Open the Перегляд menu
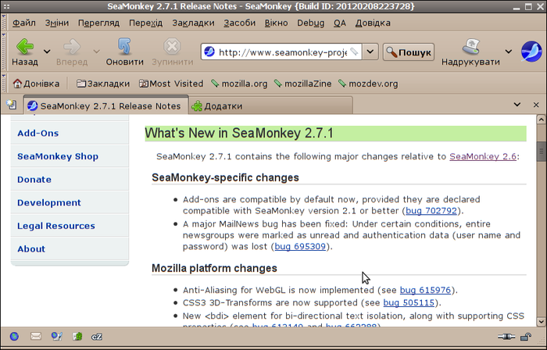 click(98, 23)
